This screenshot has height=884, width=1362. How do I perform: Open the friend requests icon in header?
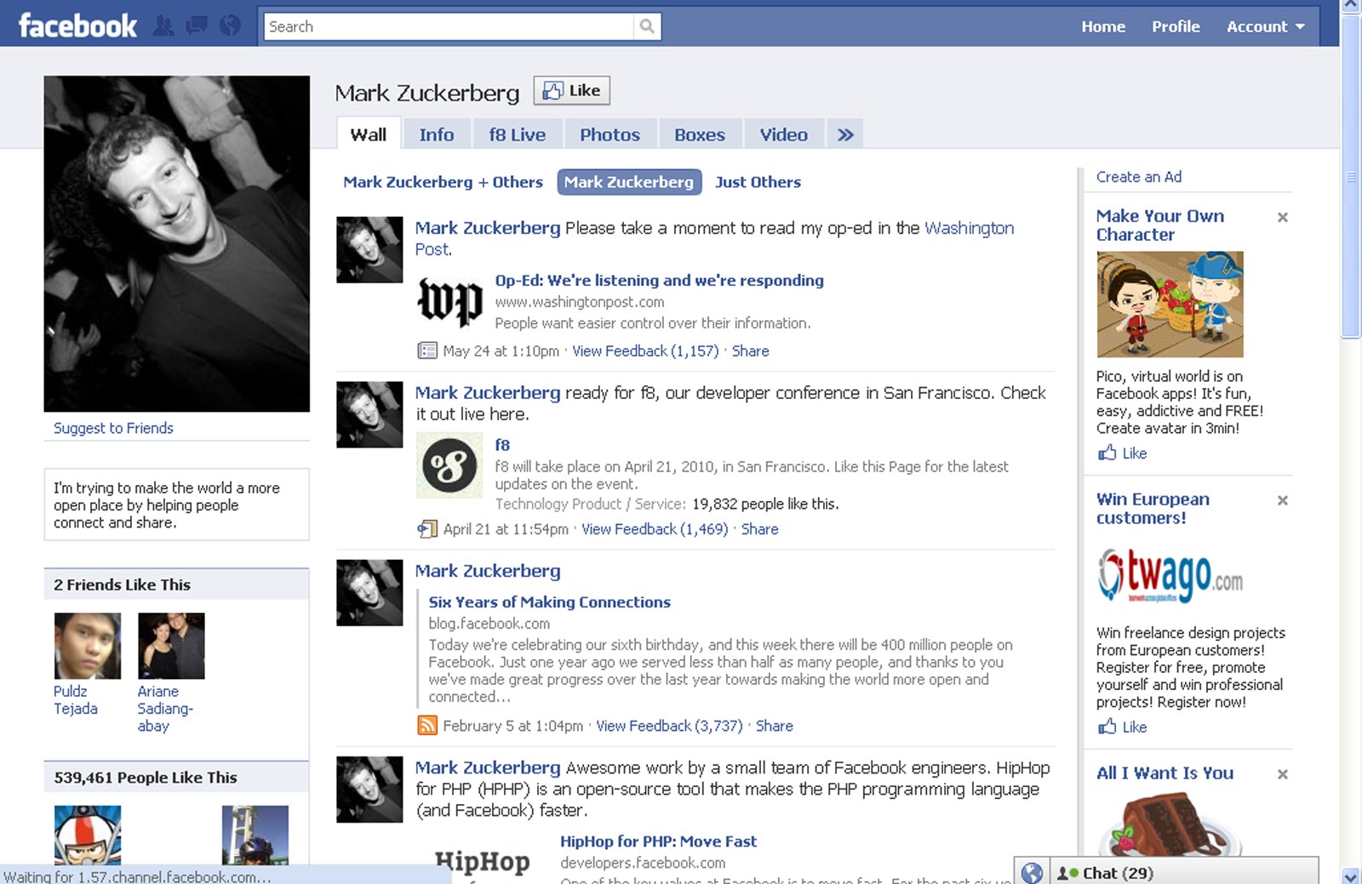163,26
